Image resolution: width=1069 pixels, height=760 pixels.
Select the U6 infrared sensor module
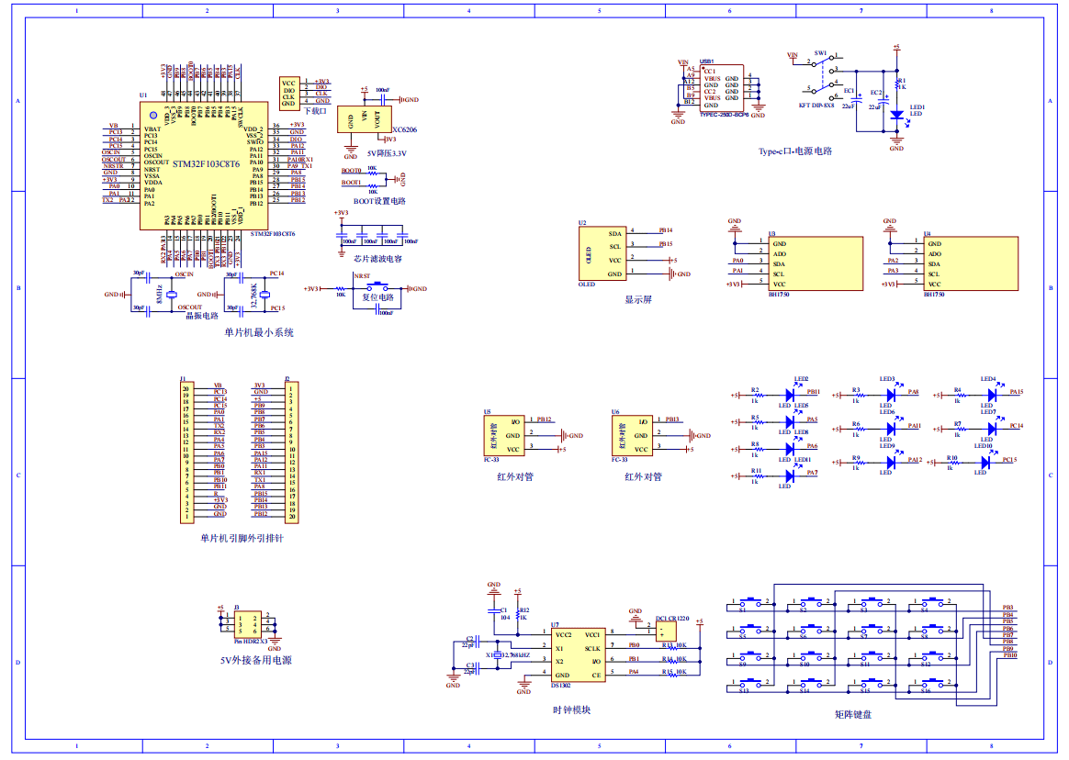[633, 435]
